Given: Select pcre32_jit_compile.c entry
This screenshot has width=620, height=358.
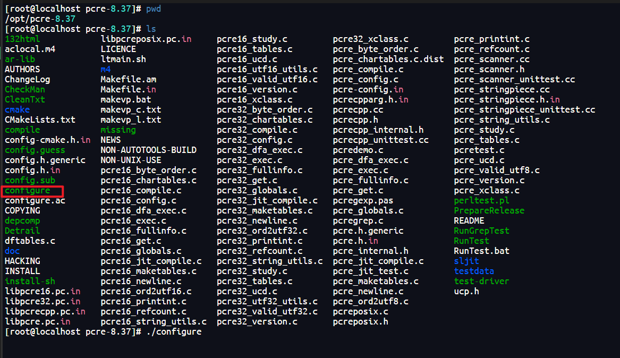Looking at the screenshot, I should click(x=267, y=201).
